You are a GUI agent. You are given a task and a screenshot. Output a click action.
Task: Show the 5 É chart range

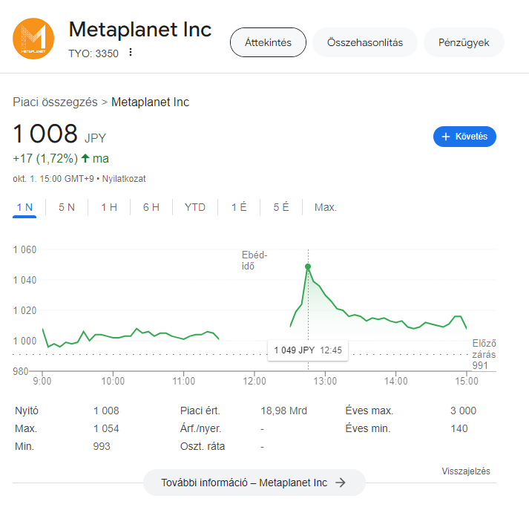281,207
